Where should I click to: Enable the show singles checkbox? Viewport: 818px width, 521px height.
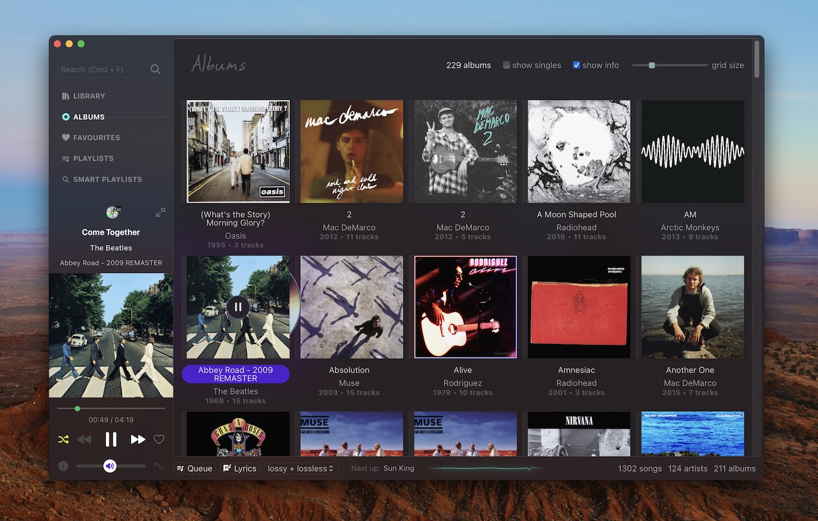507,65
